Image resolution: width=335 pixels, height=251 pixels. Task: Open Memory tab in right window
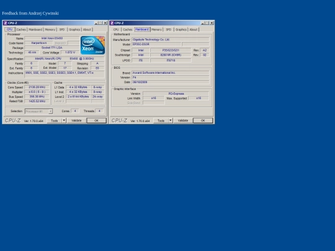(x=156, y=30)
